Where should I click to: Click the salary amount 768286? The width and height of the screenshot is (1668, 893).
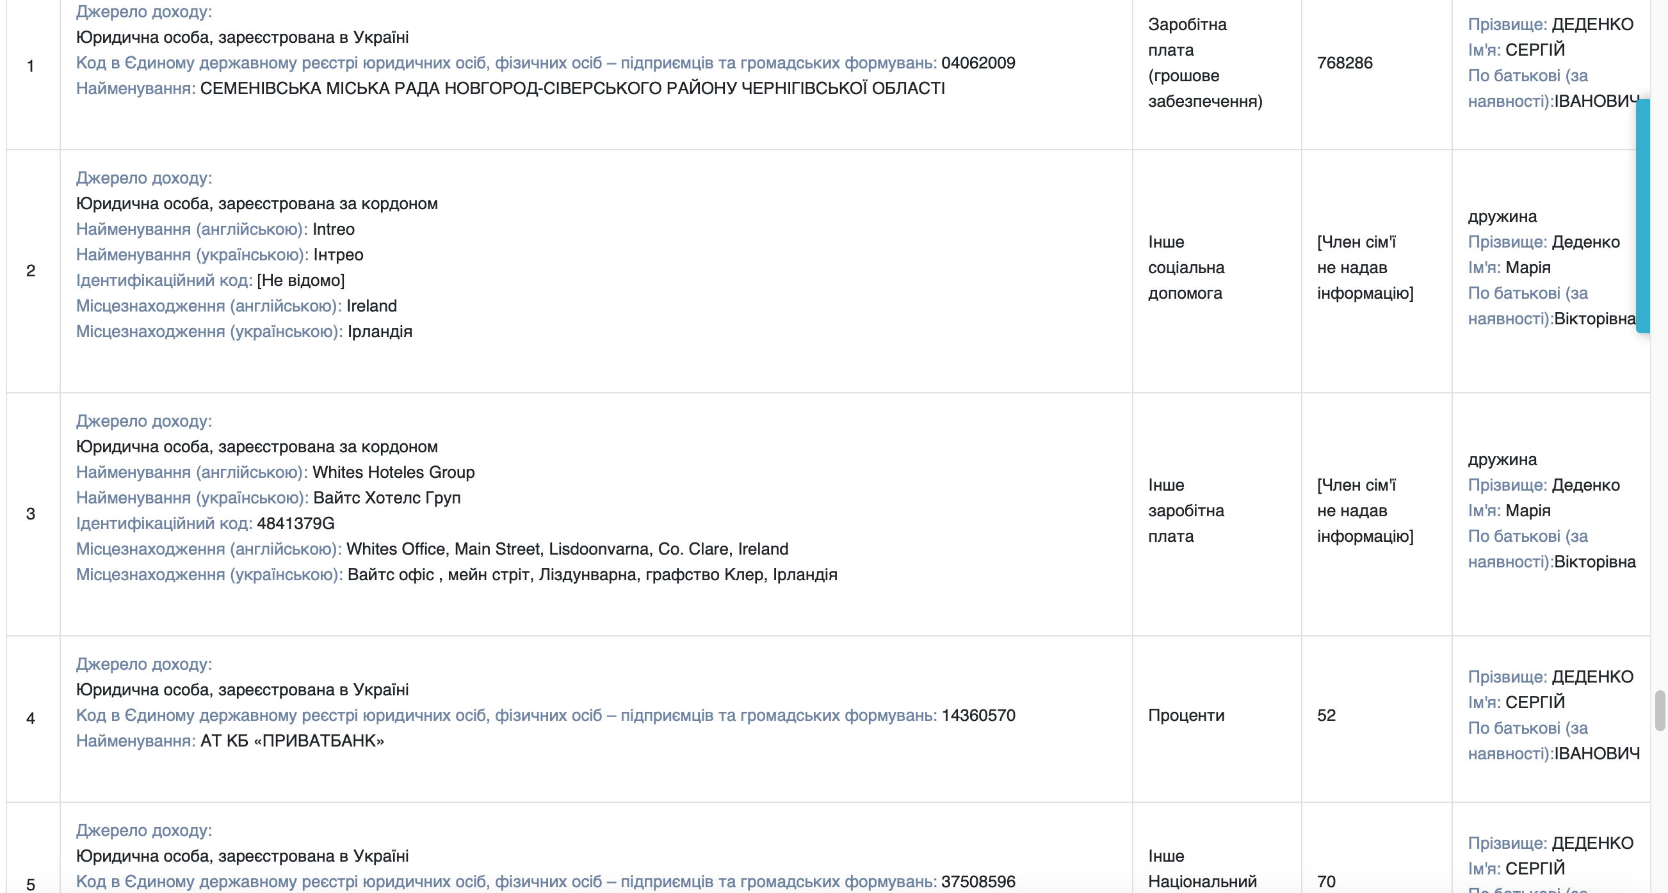click(x=1344, y=63)
